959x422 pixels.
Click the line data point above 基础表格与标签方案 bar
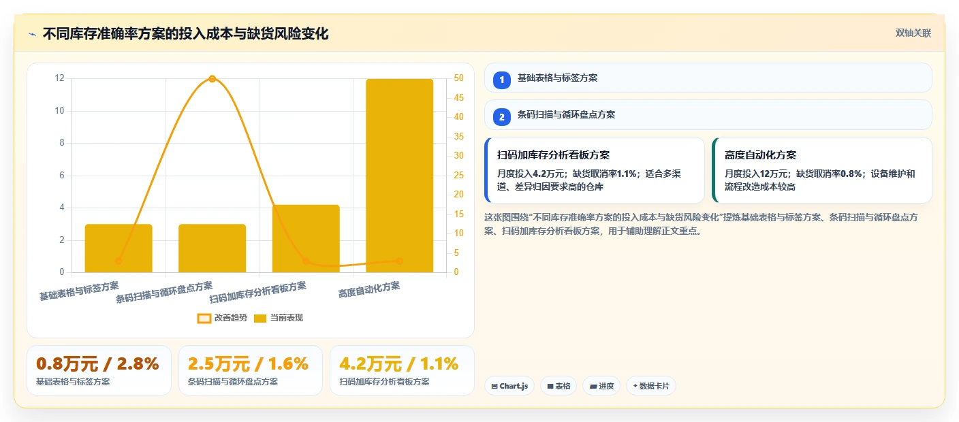tap(119, 261)
